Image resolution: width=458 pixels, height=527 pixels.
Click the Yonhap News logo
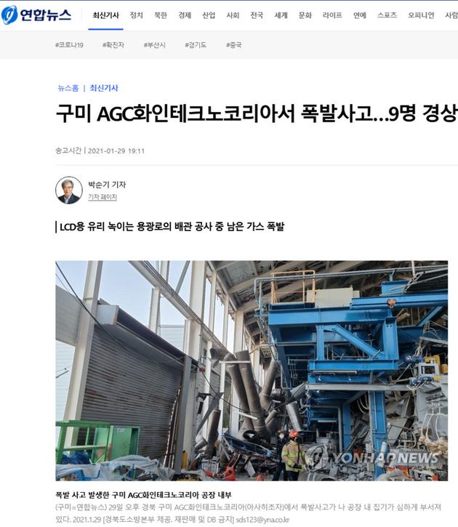point(36,15)
